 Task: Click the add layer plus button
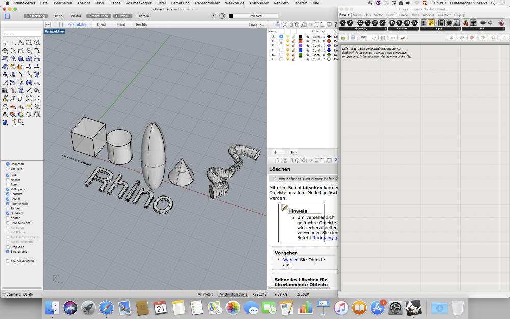(275, 152)
